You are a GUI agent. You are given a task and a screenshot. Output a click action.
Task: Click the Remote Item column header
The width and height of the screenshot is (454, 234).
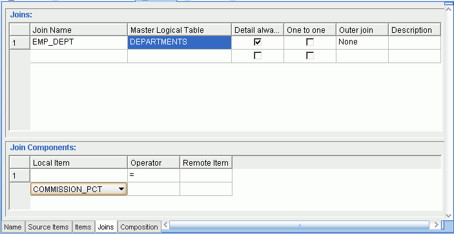click(x=206, y=162)
